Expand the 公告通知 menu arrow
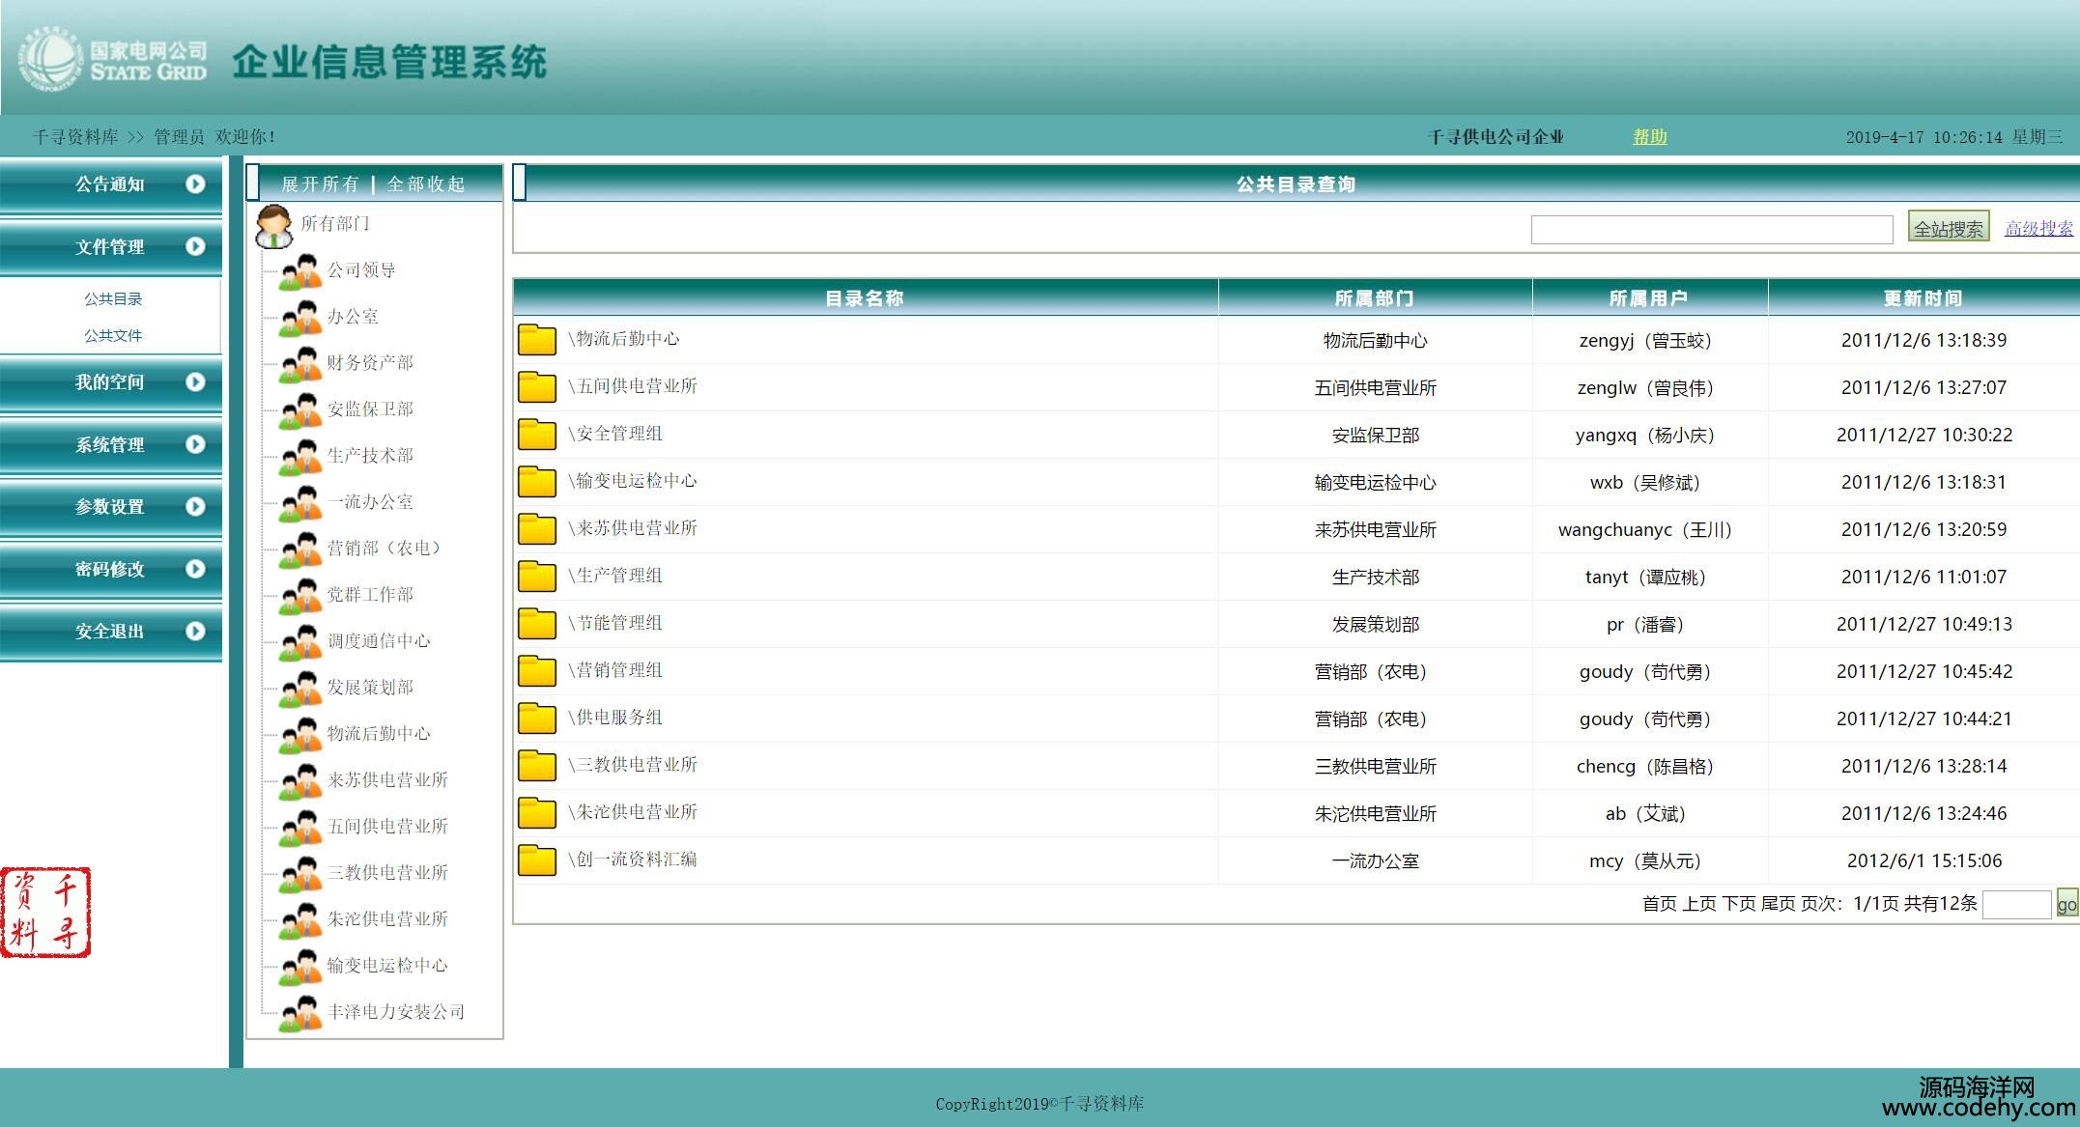Screen dimensions: 2080x1127 tap(195, 183)
